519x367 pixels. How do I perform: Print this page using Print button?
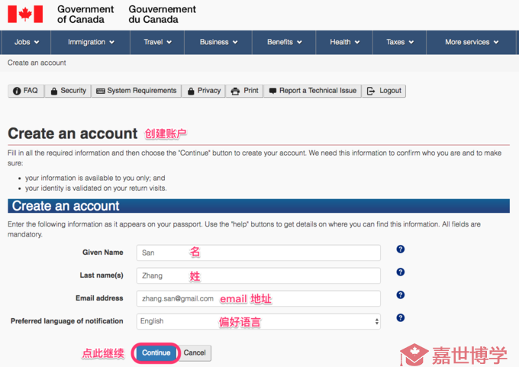pyautogui.click(x=245, y=91)
